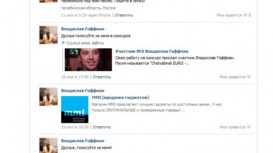Screen dimensions: 273x153
Task: Click heart icon on 19 июл 17:50 post
Action: (x=249, y=77)
